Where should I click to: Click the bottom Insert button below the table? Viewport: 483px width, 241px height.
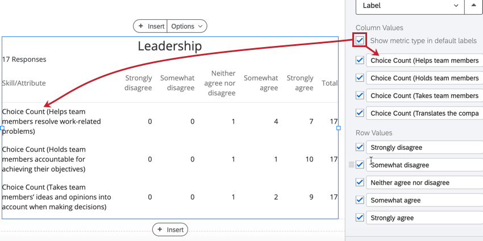(x=170, y=229)
